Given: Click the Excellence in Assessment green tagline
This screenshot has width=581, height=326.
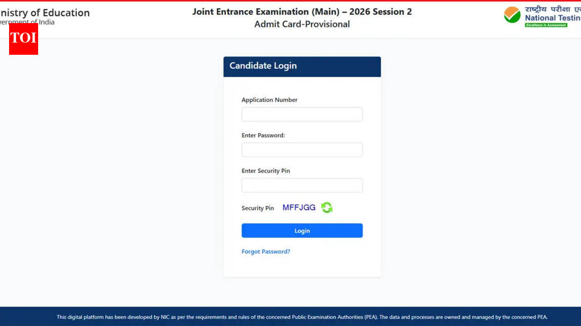Looking at the screenshot, I should tap(546, 25).
